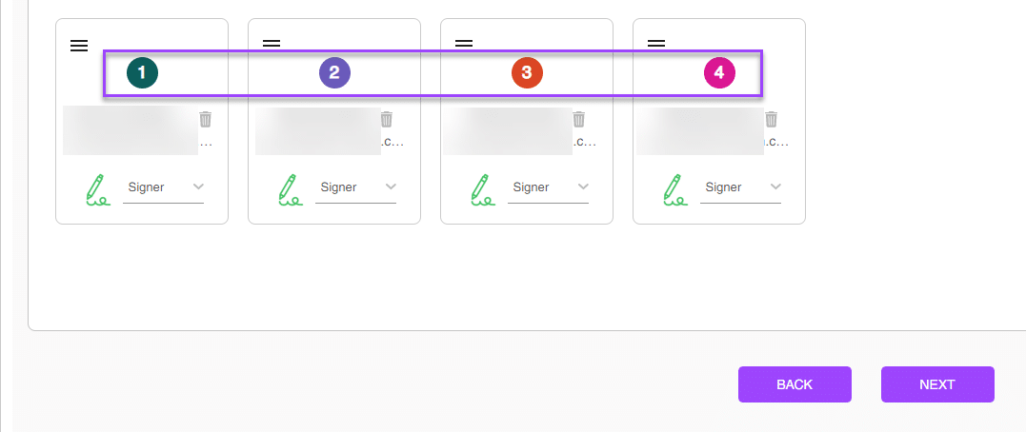Select the orange number 3 badge
1026x432 pixels.
(528, 73)
